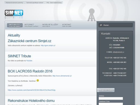The width and height of the screenshot is (140, 105).
Task: Click the IČO number 70550981
Action: tap(116, 45)
